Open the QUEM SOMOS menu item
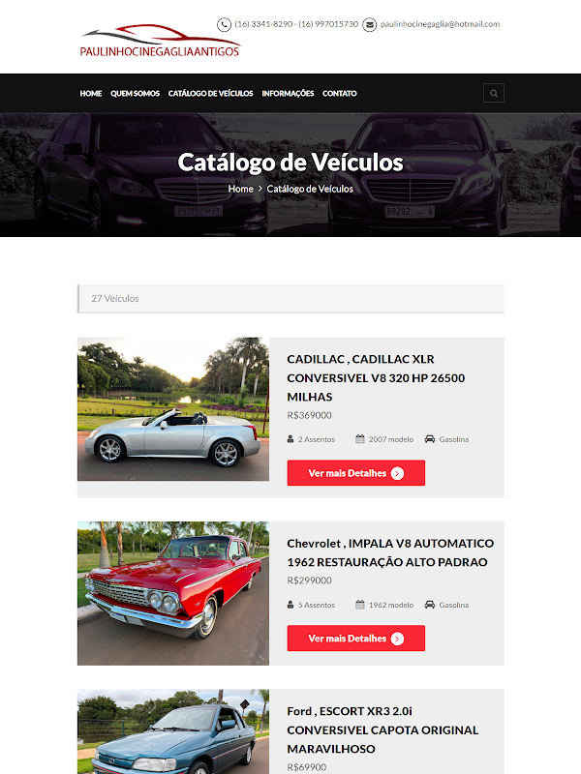 click(x=135, y=93)
